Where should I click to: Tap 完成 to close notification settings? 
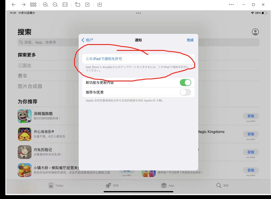190,40
